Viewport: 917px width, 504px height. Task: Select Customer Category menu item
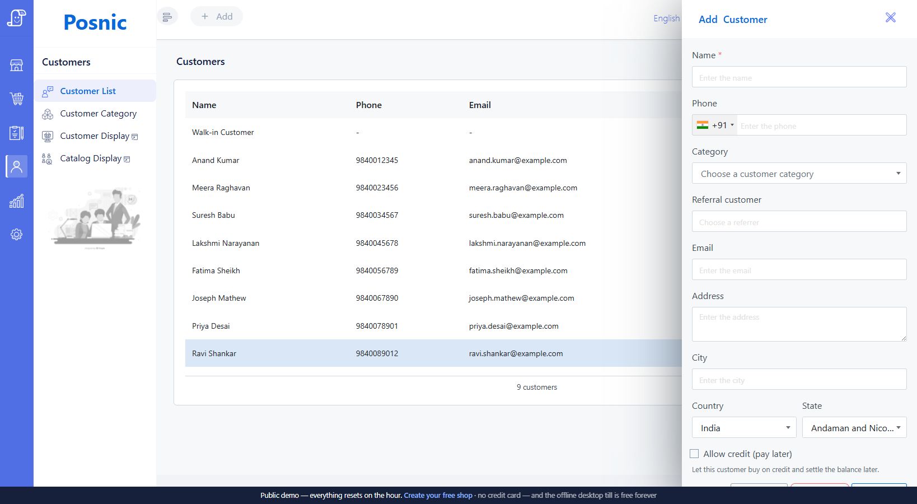(x=95, y=114)
